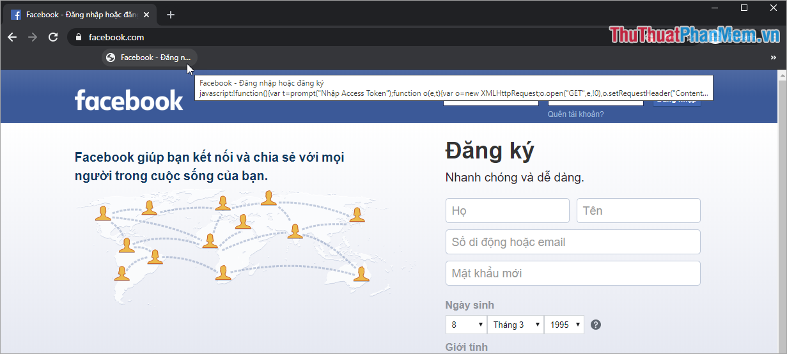Click the birthday help question mark icon
The height and width of the screenshot is (354, 787).
[596, 325]
